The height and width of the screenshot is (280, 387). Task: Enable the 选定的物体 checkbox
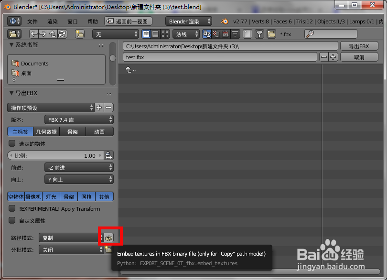(x=12, y=143)
